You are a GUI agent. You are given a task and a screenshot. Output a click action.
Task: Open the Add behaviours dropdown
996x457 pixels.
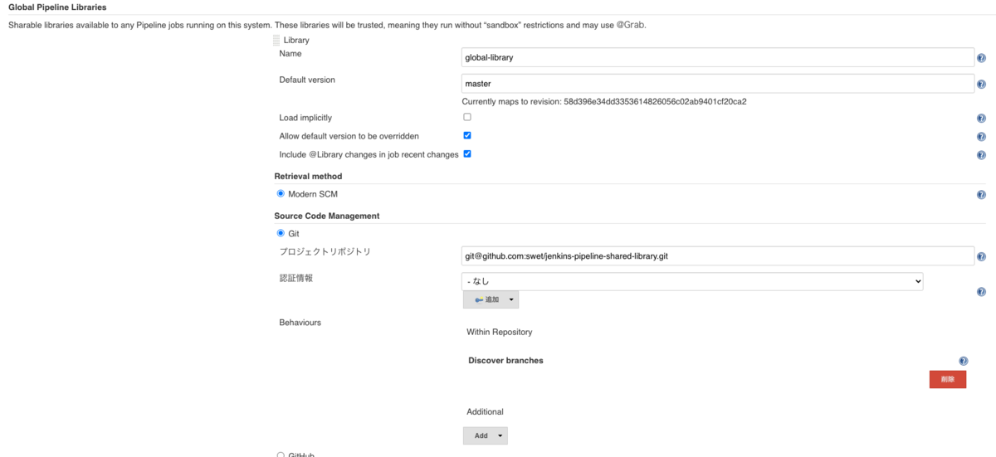pyautogui.click(x=485, y=435)
